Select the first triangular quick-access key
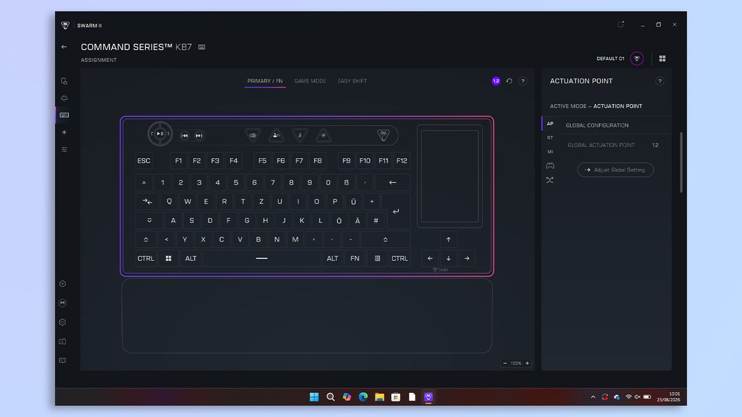The width and height of the screenshot is (742, 417). coord(252,135)
